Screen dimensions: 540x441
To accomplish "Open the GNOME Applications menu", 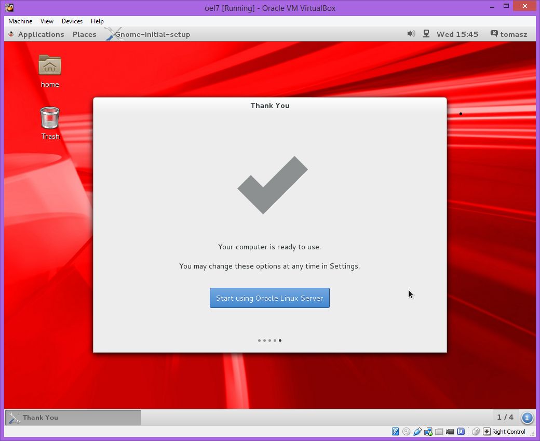I will 41,34.
